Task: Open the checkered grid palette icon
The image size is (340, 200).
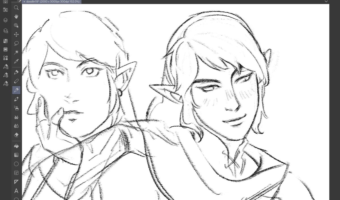Action: click(5, 41)
